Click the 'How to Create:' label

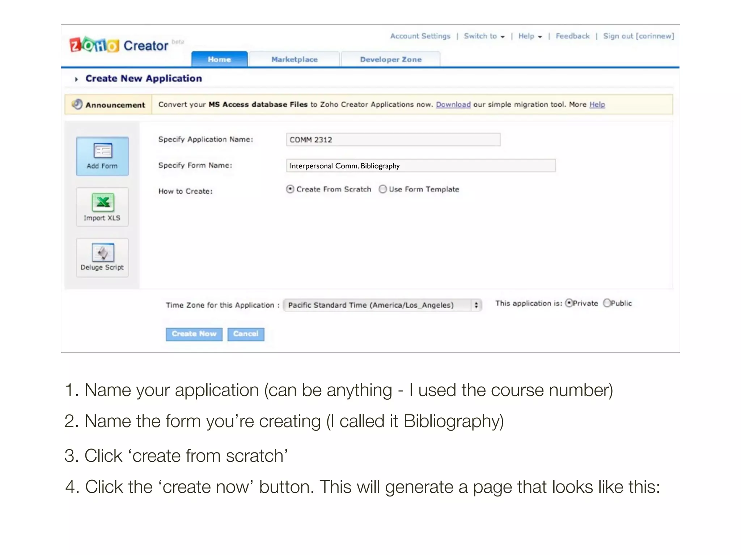click(x=186, y=191)
